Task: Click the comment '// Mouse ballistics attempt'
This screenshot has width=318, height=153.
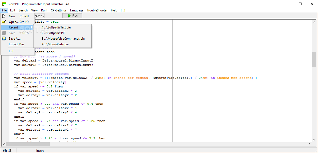Action: click(41, 73)
